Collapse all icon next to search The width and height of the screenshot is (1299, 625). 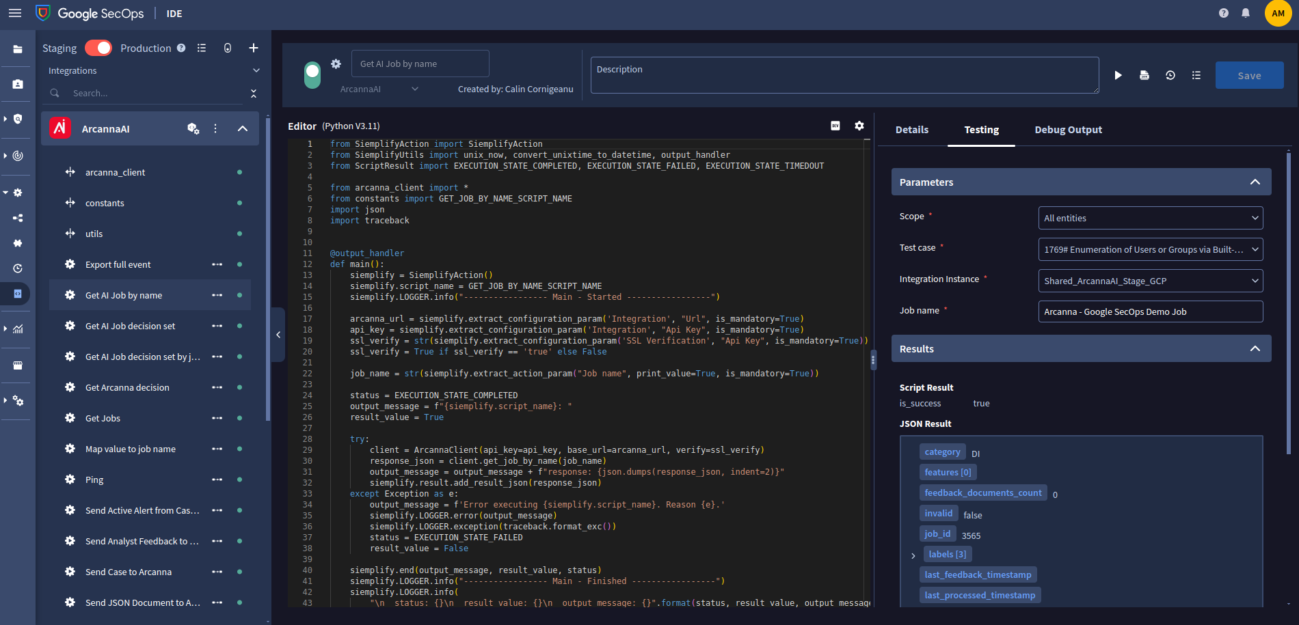pyautogui.click(x=254, y=93)
